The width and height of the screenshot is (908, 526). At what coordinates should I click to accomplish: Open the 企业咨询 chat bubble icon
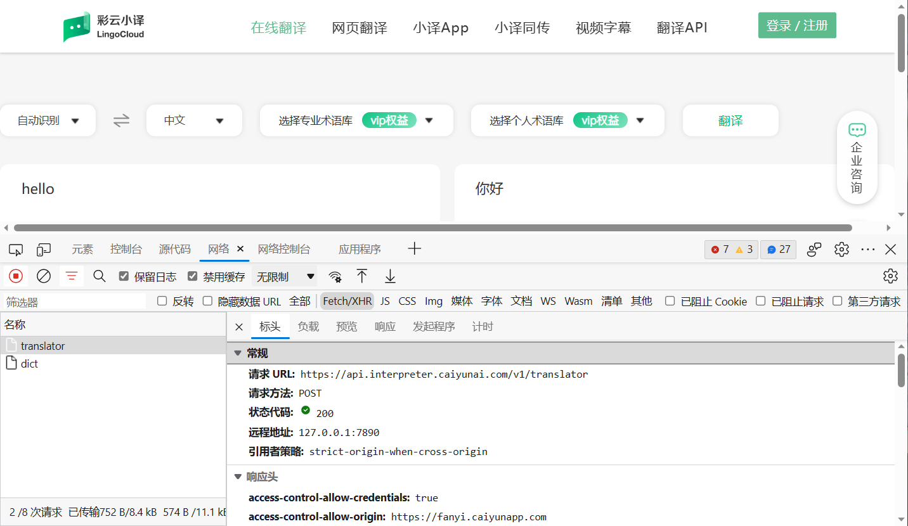point(857,131)
